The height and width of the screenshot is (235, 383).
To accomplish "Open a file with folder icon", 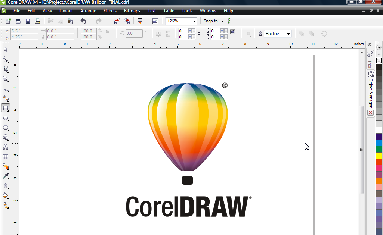I will coord(18,21).
